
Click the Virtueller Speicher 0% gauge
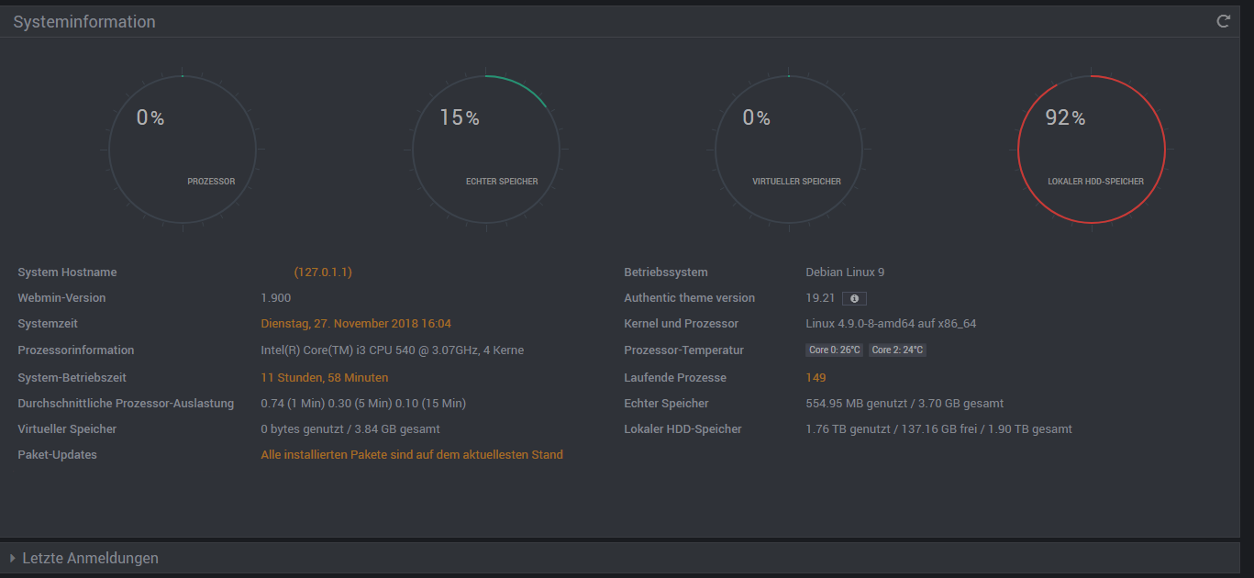789,149
